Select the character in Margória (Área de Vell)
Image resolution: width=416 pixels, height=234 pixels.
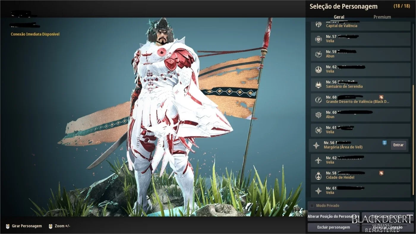click(x=359, y=145)
